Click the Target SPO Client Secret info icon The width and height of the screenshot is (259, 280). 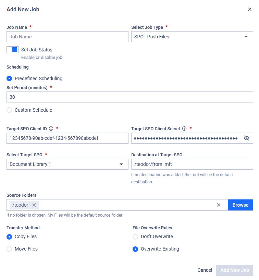click(x=184, y=129)
